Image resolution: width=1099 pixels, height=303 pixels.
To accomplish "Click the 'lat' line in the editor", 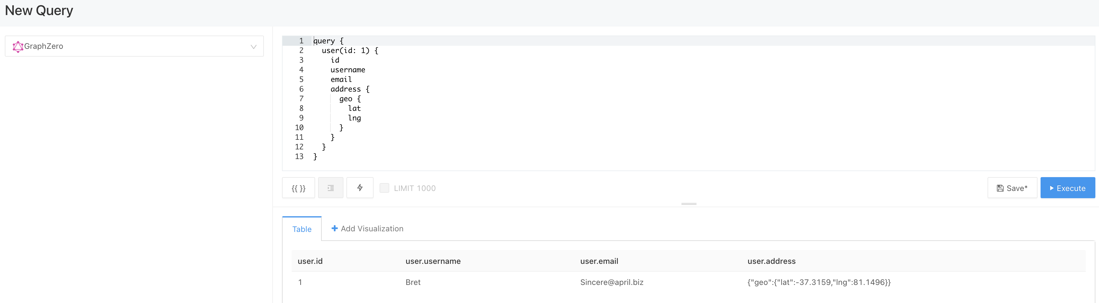I will 354,108.
